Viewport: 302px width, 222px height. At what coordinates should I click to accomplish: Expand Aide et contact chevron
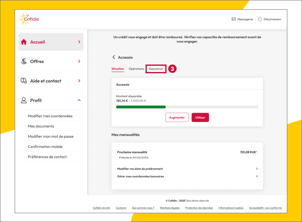(79, 81)
